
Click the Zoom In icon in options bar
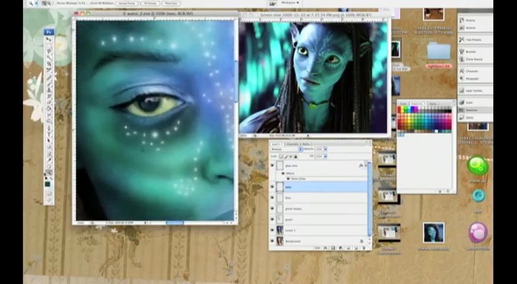click(x=44, y=3)
